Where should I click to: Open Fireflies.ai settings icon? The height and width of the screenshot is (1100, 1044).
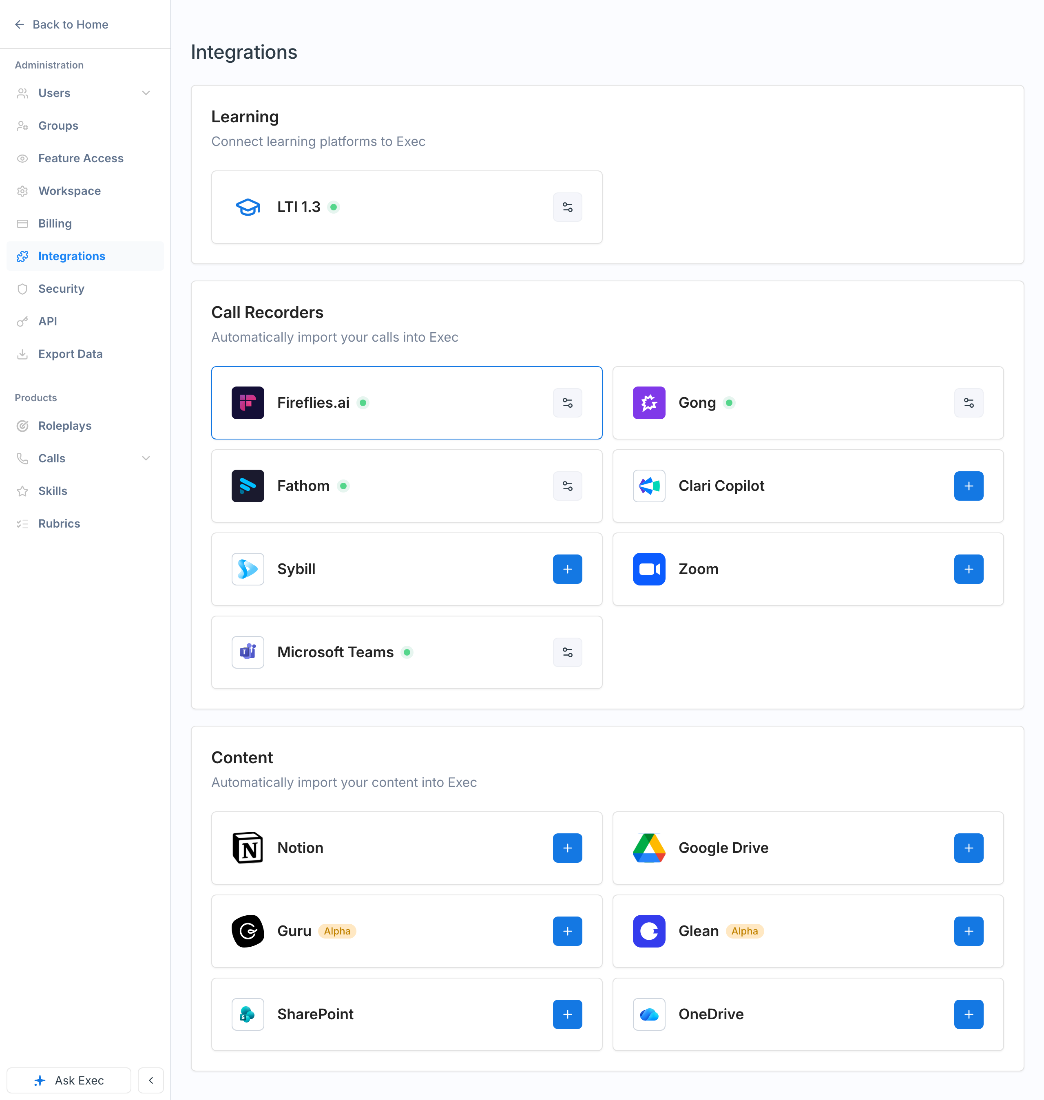567,403
